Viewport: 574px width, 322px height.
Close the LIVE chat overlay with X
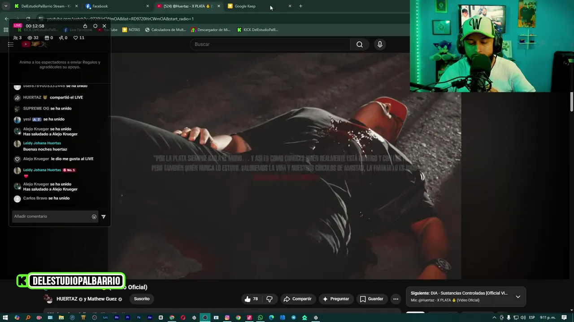[104, 26]
